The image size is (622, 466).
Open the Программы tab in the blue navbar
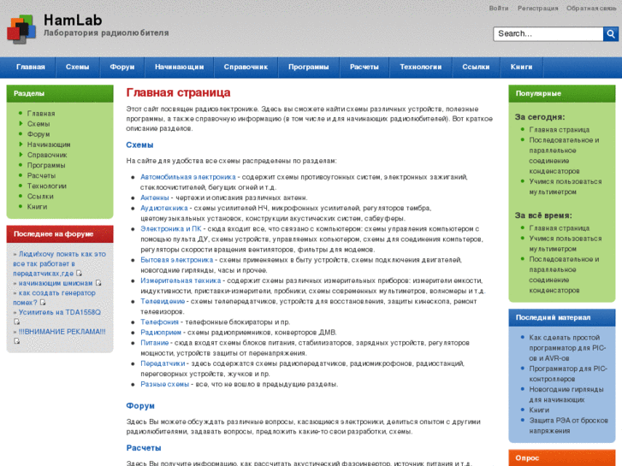(x=309, y=67)
